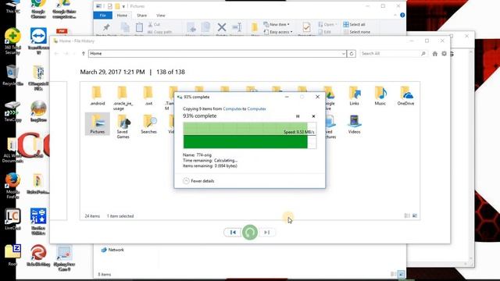Open Mozilla Firefox desktop icon

(x=12, y=186)
